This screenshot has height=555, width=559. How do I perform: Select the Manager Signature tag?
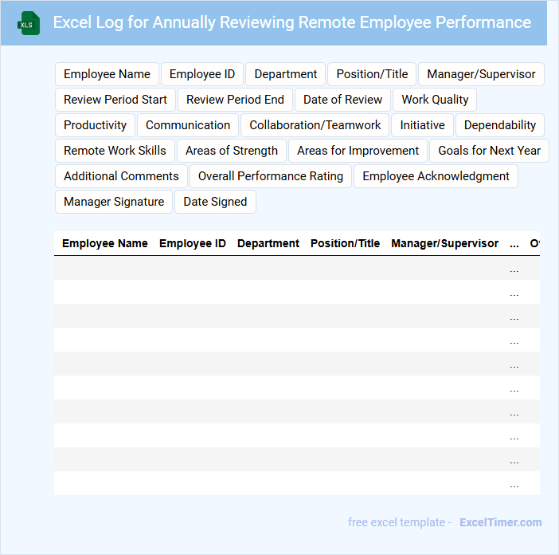point(114,202)
